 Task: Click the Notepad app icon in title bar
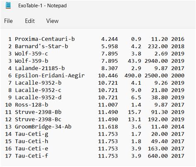[x=8, y=5]
